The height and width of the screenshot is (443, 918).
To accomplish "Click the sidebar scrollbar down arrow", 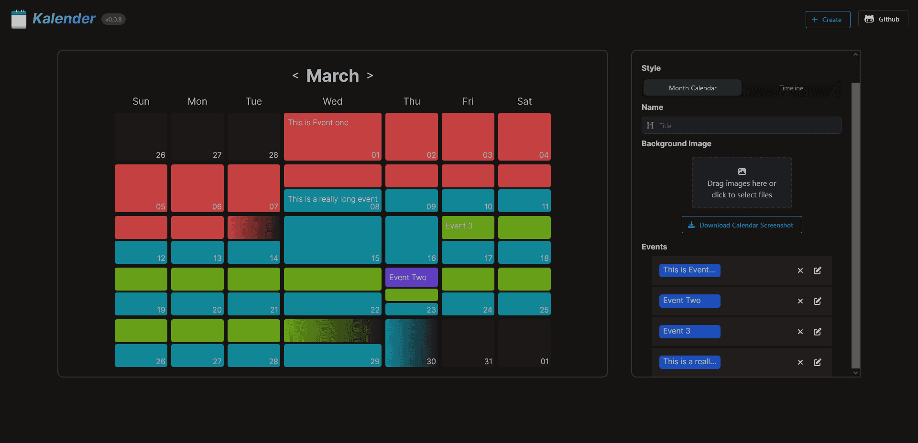I will [x=856, y=373].
